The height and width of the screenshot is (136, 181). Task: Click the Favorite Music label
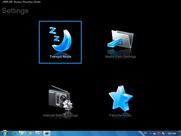[120, 115]
